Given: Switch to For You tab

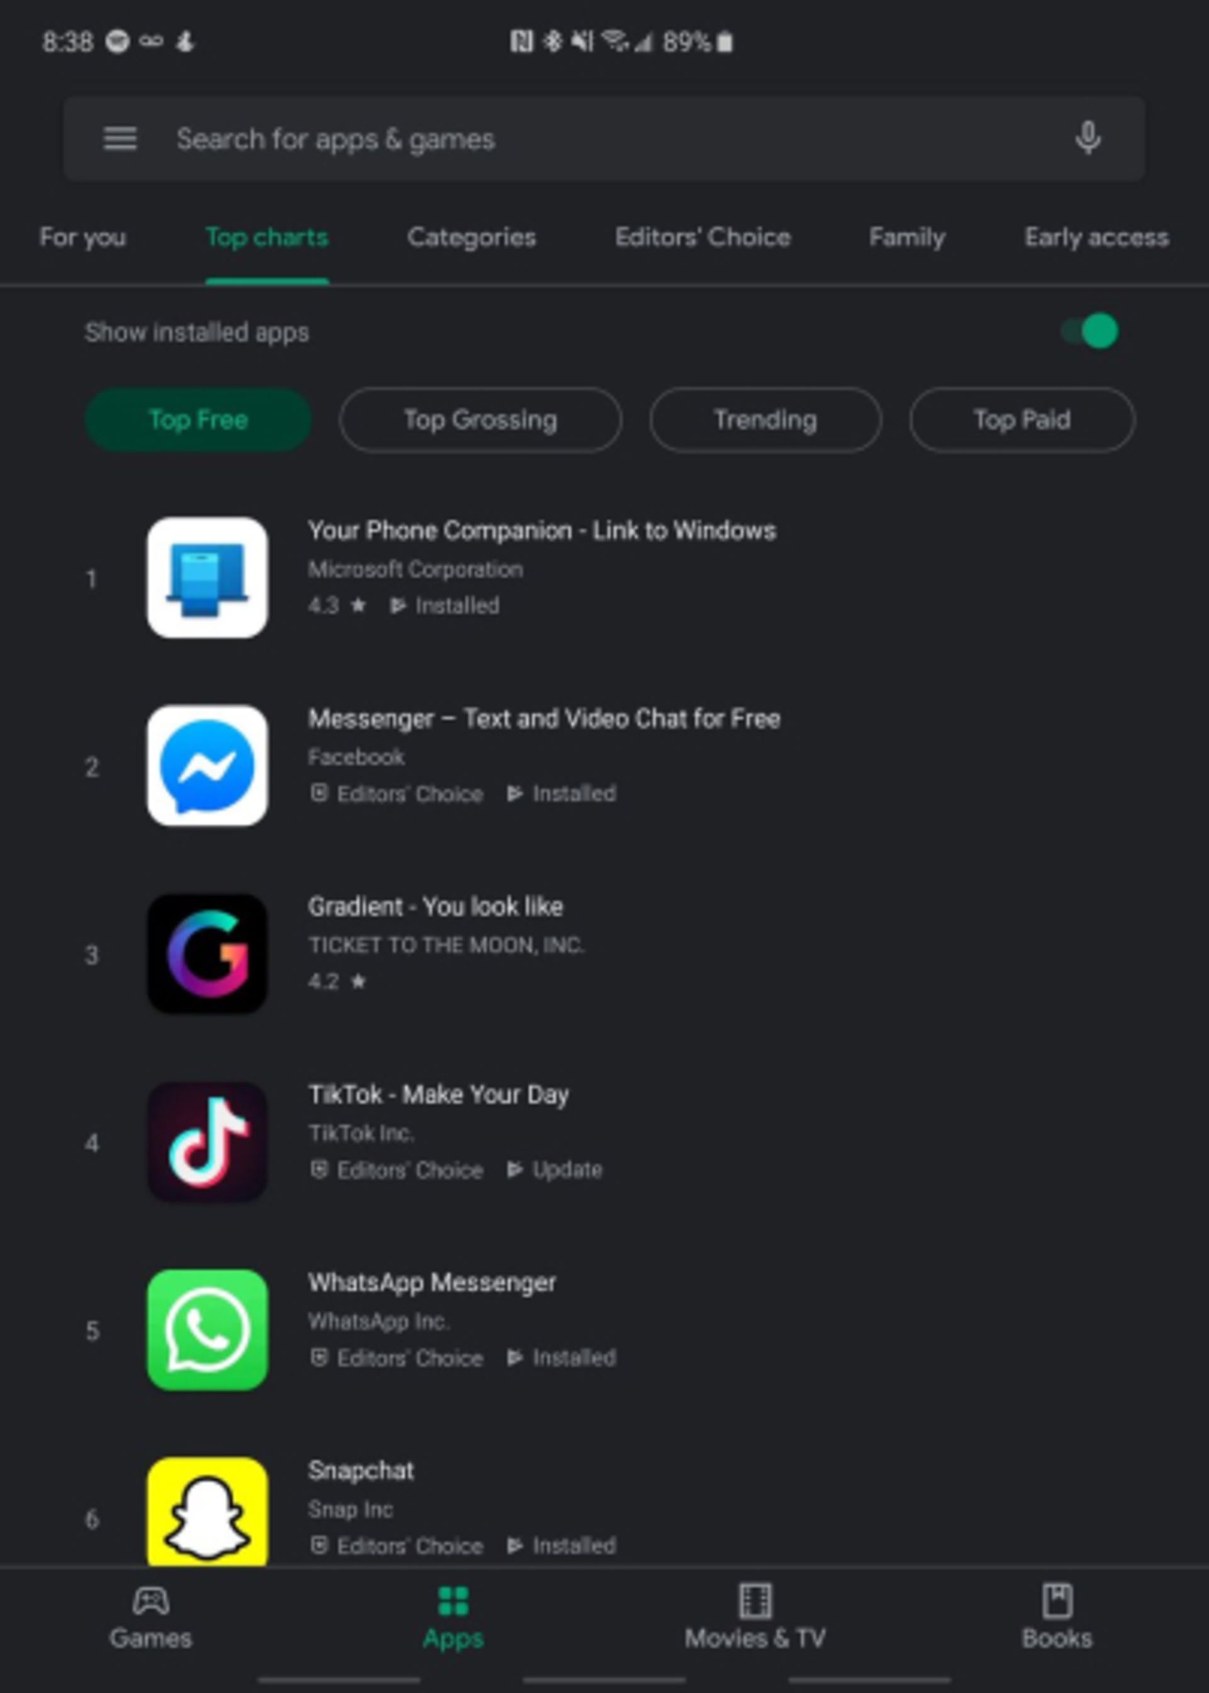Looking at the screenshot, I should (x=82, y=237).
